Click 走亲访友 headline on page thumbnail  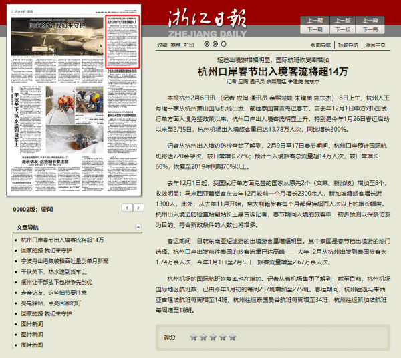[x=45, y=162]
